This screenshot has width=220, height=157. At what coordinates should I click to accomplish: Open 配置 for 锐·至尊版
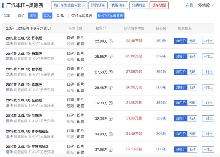click(x=80, y=121)
